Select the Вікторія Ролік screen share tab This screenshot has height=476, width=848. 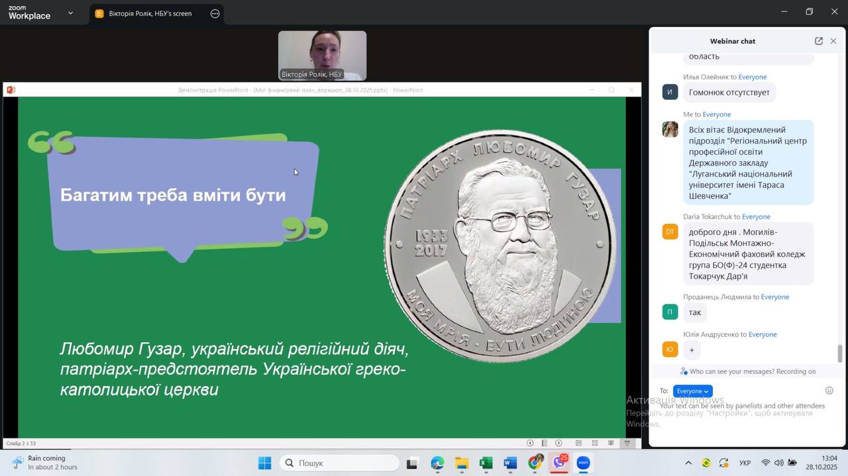[x=149, y=13]
